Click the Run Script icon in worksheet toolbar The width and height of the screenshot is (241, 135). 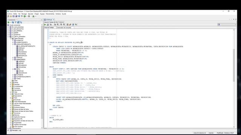[x=48, y=24]
